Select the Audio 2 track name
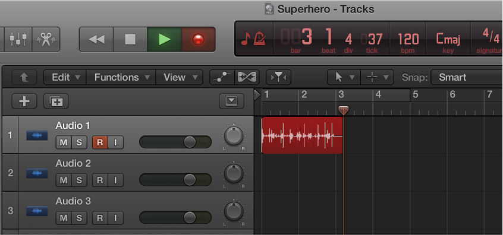Viewport: 503px width, 235px height. coord(73,163)
